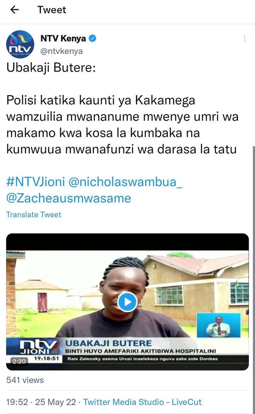The image size is (255, 414).
Task: Click the @ntvkenya handle
Action: pyautogui.click(x=61, y=51)
